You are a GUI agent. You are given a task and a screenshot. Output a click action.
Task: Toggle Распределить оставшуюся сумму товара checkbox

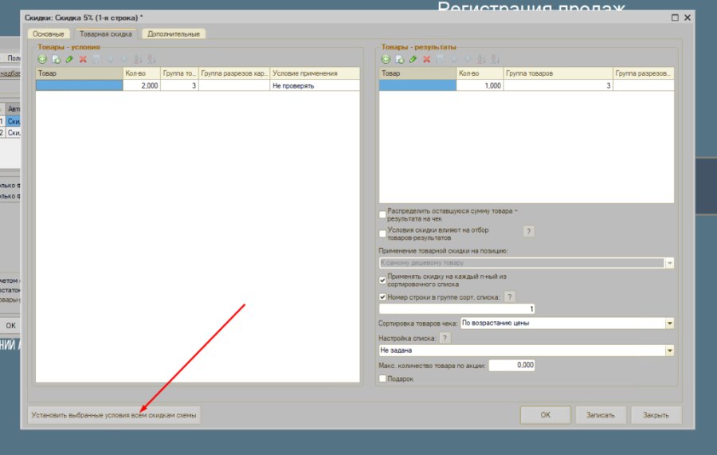[x=382, y=214]
